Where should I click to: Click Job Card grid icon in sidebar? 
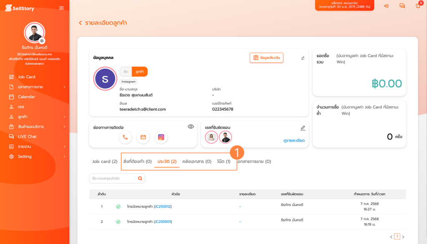pos(11,77)
